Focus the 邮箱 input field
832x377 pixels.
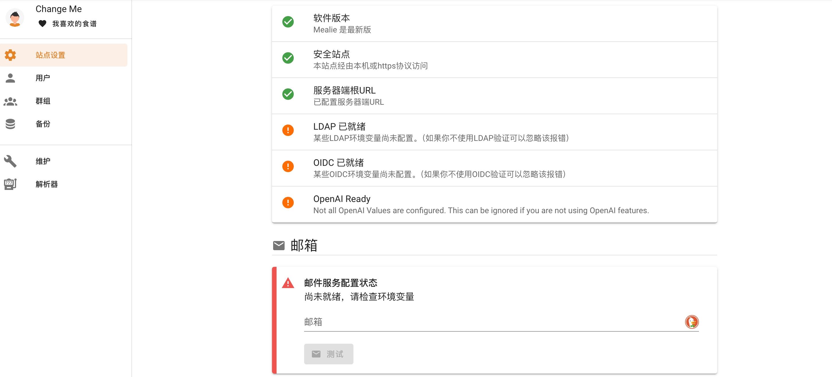coord(494,322)
